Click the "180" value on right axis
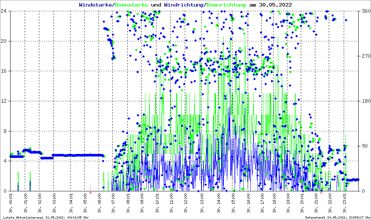Viewport: 371px width, 220px height. click(365, 101)
